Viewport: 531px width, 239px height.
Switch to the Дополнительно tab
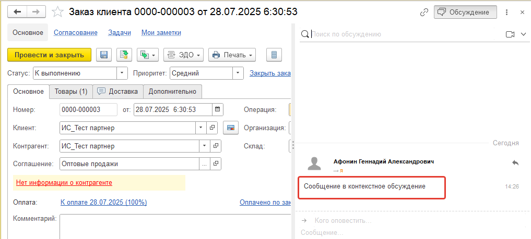(x=172, y=92)
